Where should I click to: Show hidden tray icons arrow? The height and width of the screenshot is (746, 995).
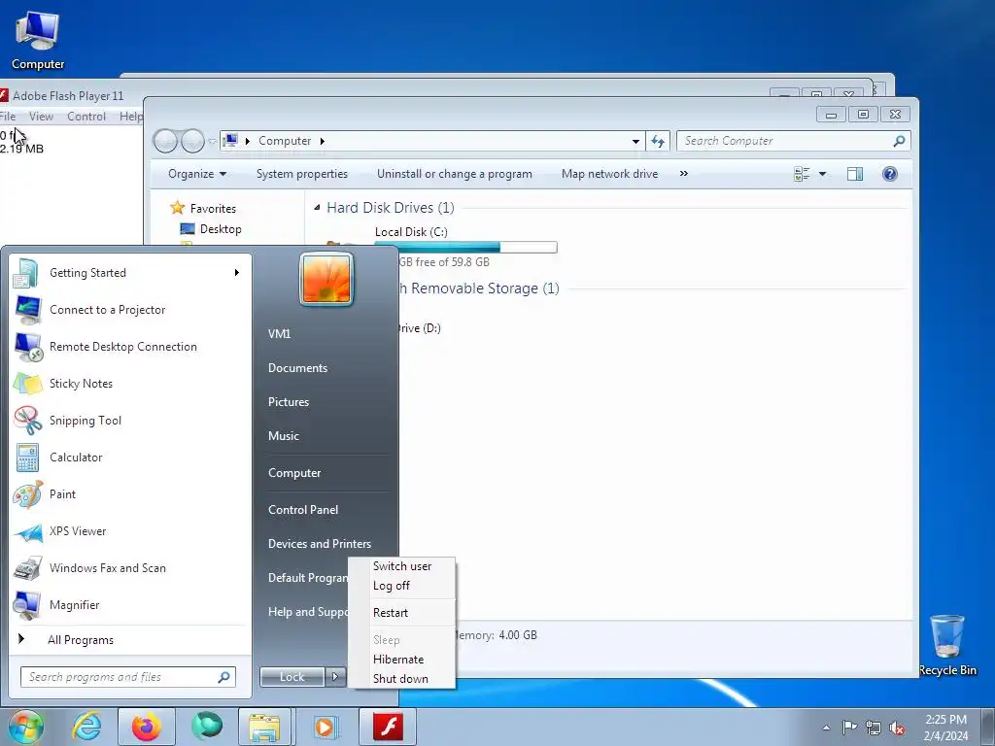pyautogui.click(x=826, y=728)
